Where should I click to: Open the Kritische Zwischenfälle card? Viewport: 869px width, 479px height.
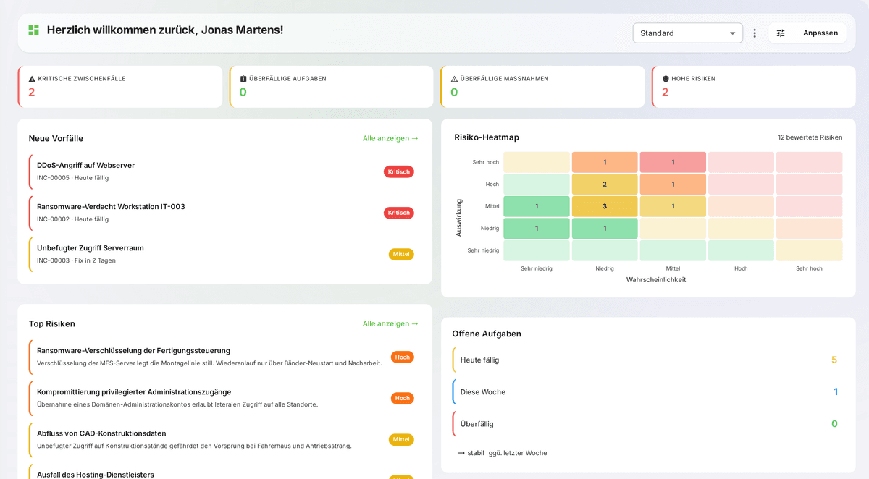[x=120, y=87]
